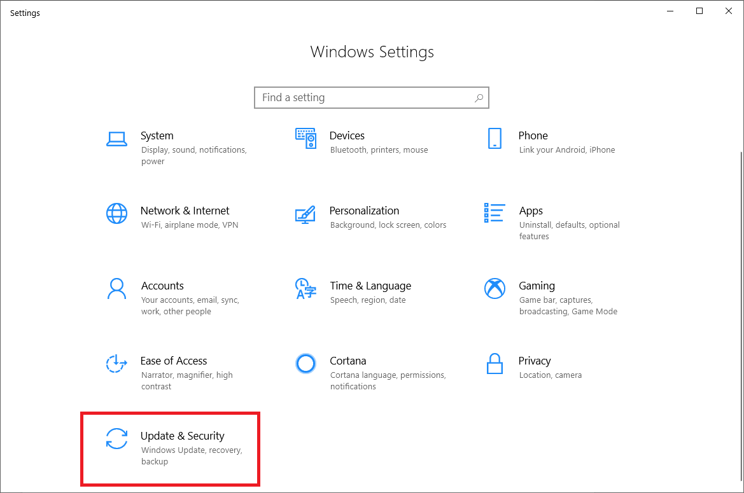
Task: Open the System laptop icon
Action: 116,139
